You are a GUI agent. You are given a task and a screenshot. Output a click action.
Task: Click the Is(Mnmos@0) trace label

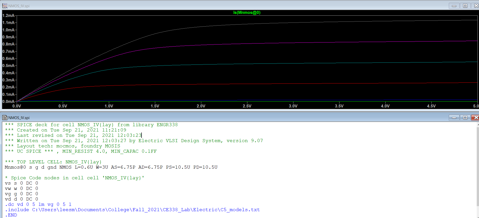[x=247, y=13]
